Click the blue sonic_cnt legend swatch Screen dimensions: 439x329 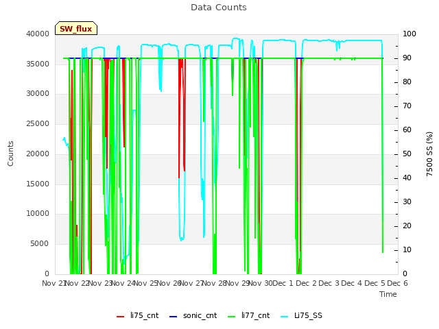pos(174,317)
